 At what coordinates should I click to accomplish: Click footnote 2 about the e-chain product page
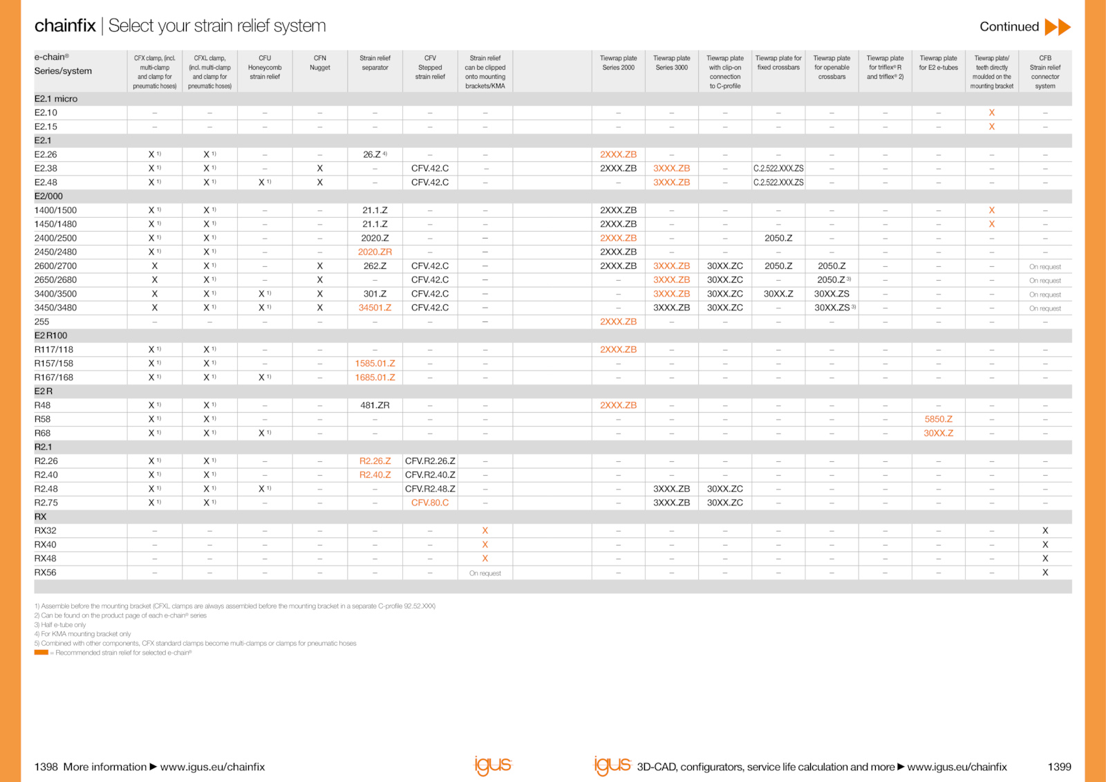(x=120, y=615)
